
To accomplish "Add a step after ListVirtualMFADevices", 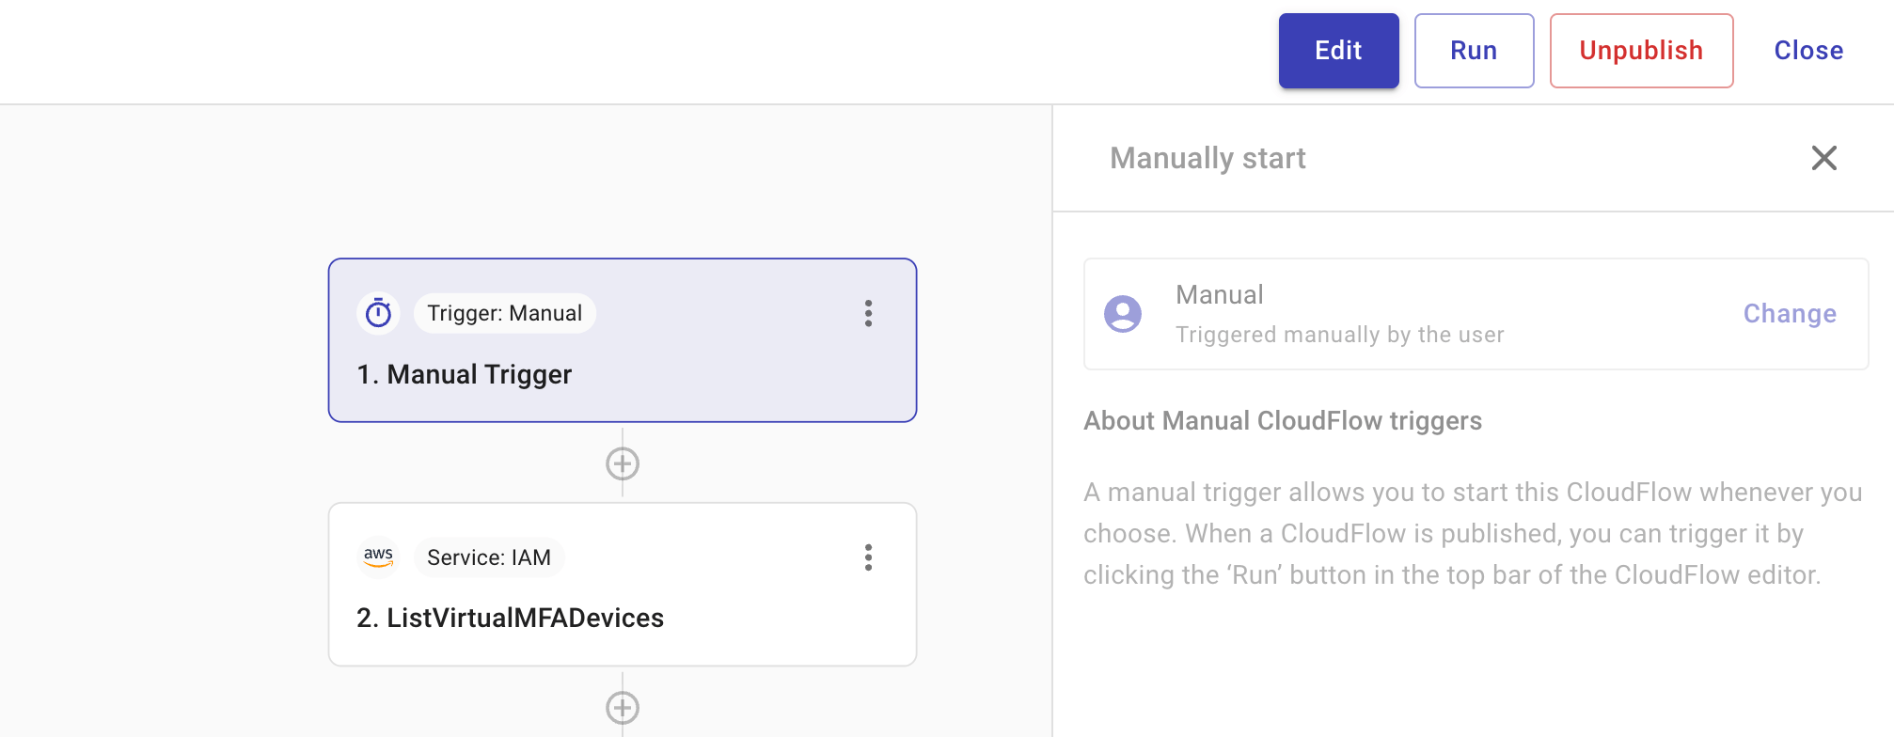I will pos(623,708).
